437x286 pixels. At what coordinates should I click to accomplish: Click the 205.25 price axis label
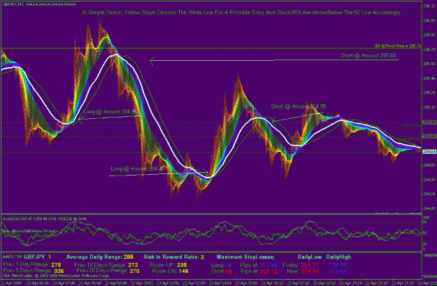click(429, 93)
